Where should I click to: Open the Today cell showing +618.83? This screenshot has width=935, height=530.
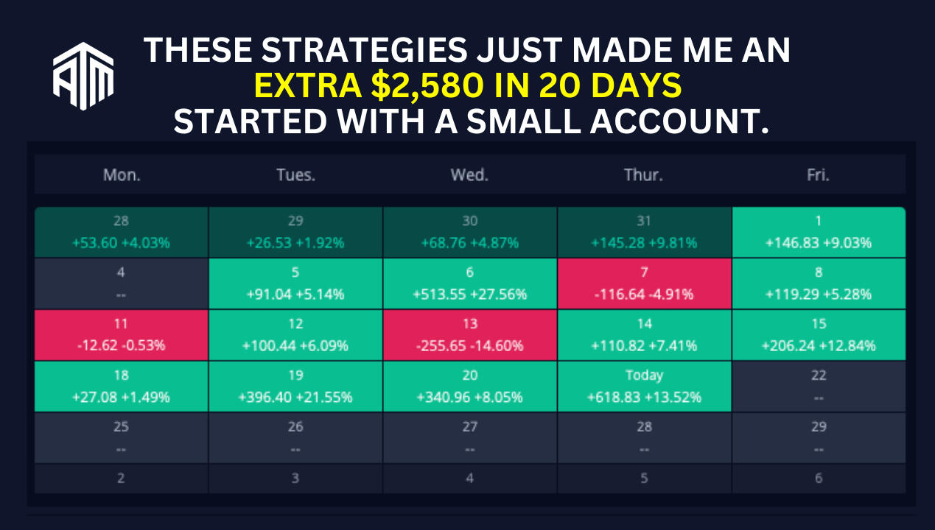click(x=644, y=386)
